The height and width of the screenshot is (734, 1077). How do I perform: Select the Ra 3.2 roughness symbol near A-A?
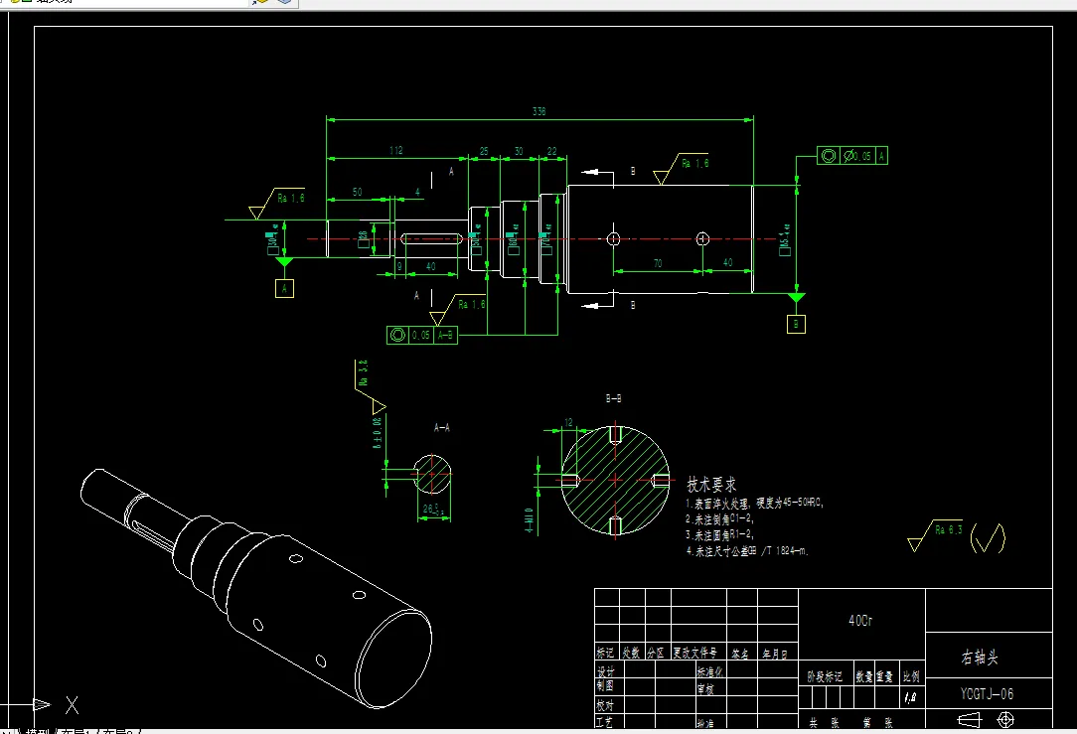371,386
